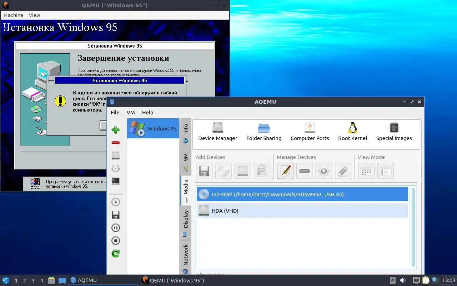
Task: Click the AQEMU title bar app icon
Action: point(112,102)
